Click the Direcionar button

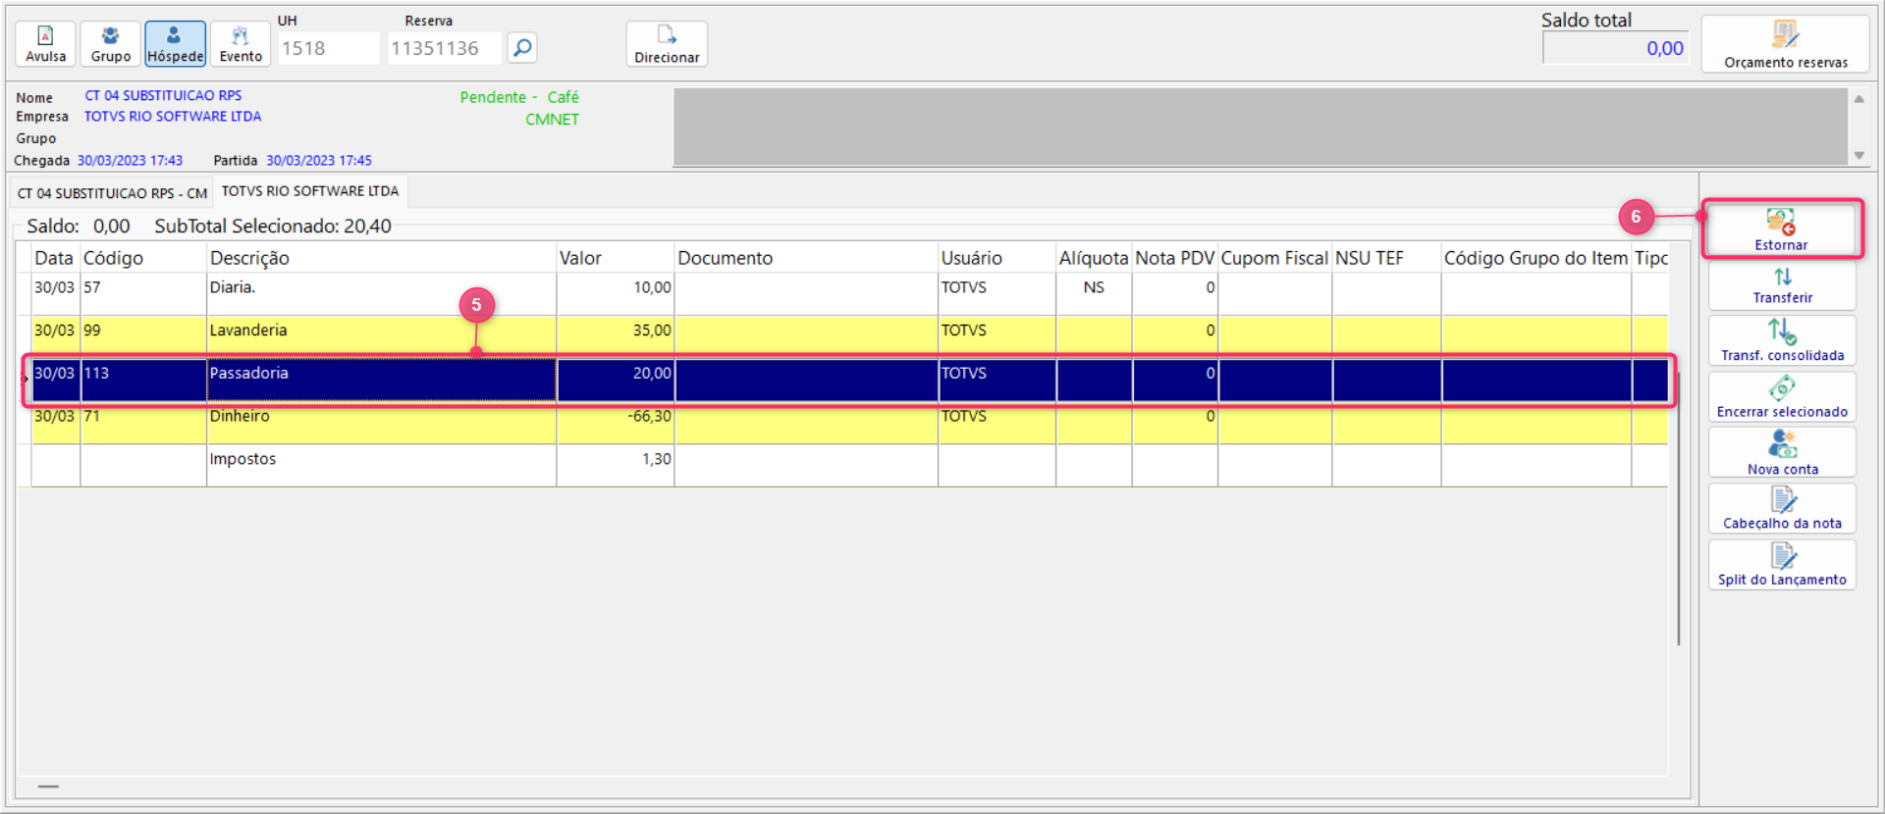667,44
